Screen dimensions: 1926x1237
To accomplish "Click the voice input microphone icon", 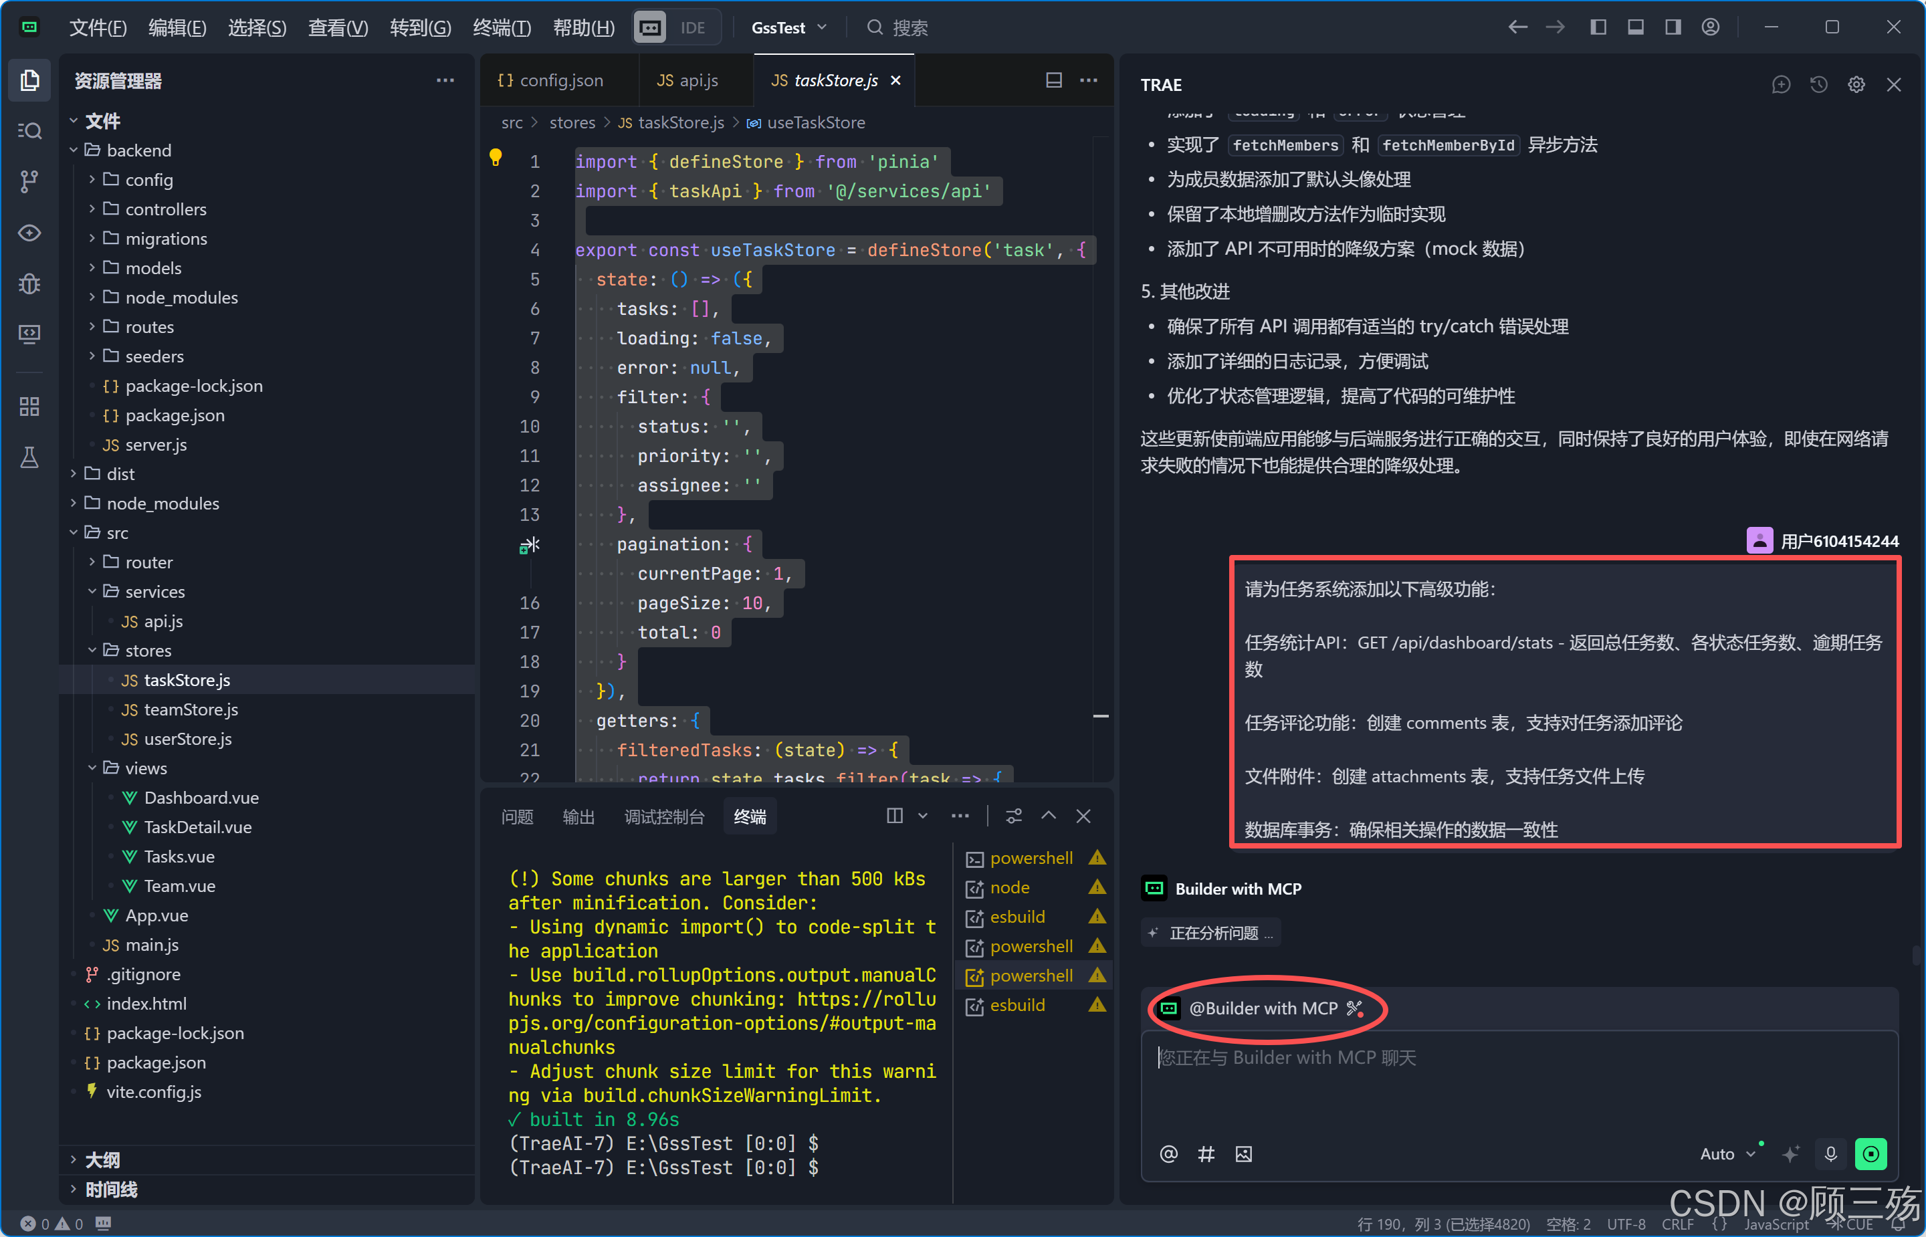I will click(x=1830, y=1154).
